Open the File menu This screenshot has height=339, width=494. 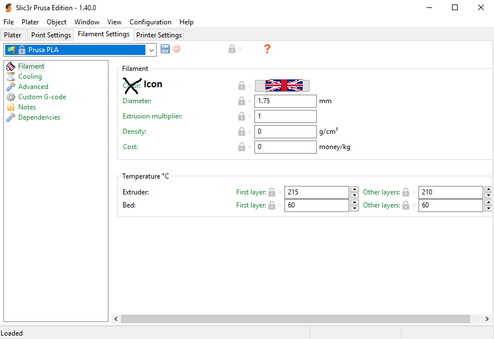9,22
